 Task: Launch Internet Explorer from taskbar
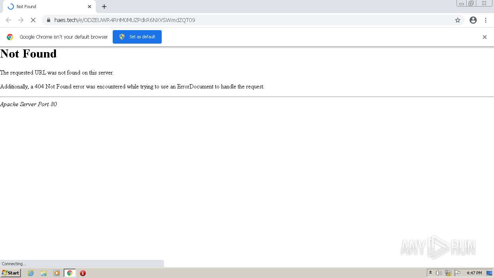(31, 273)
